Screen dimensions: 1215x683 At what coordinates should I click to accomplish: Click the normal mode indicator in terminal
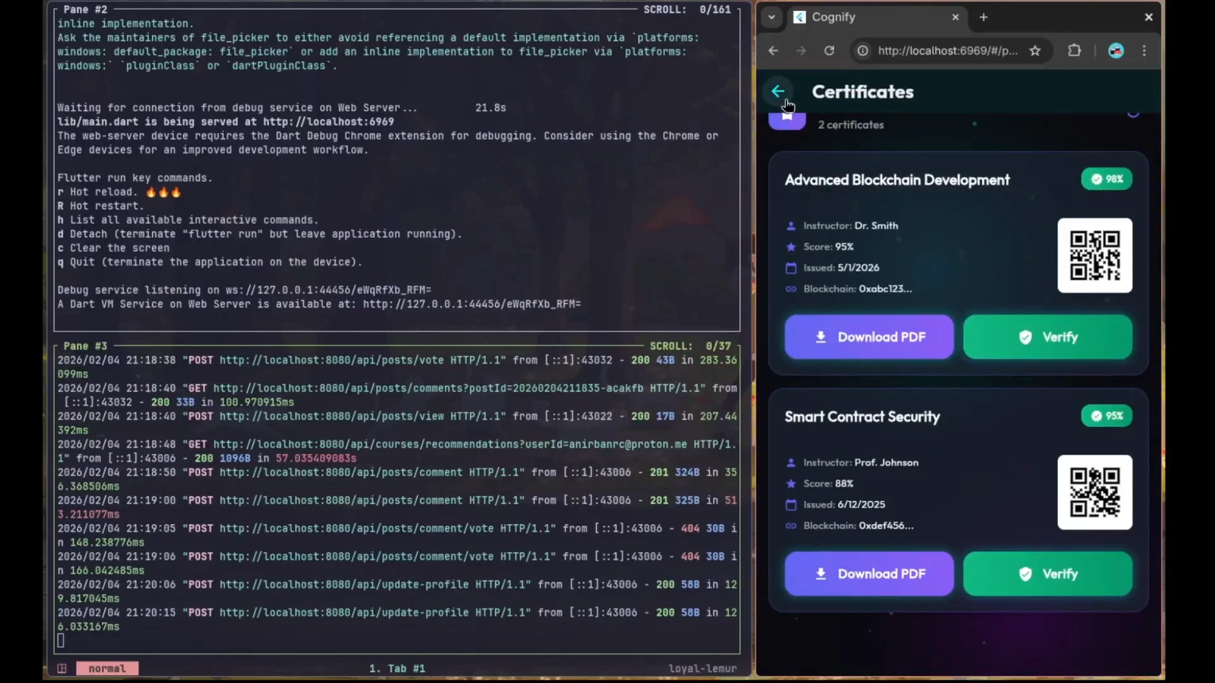tap(107, 668)
